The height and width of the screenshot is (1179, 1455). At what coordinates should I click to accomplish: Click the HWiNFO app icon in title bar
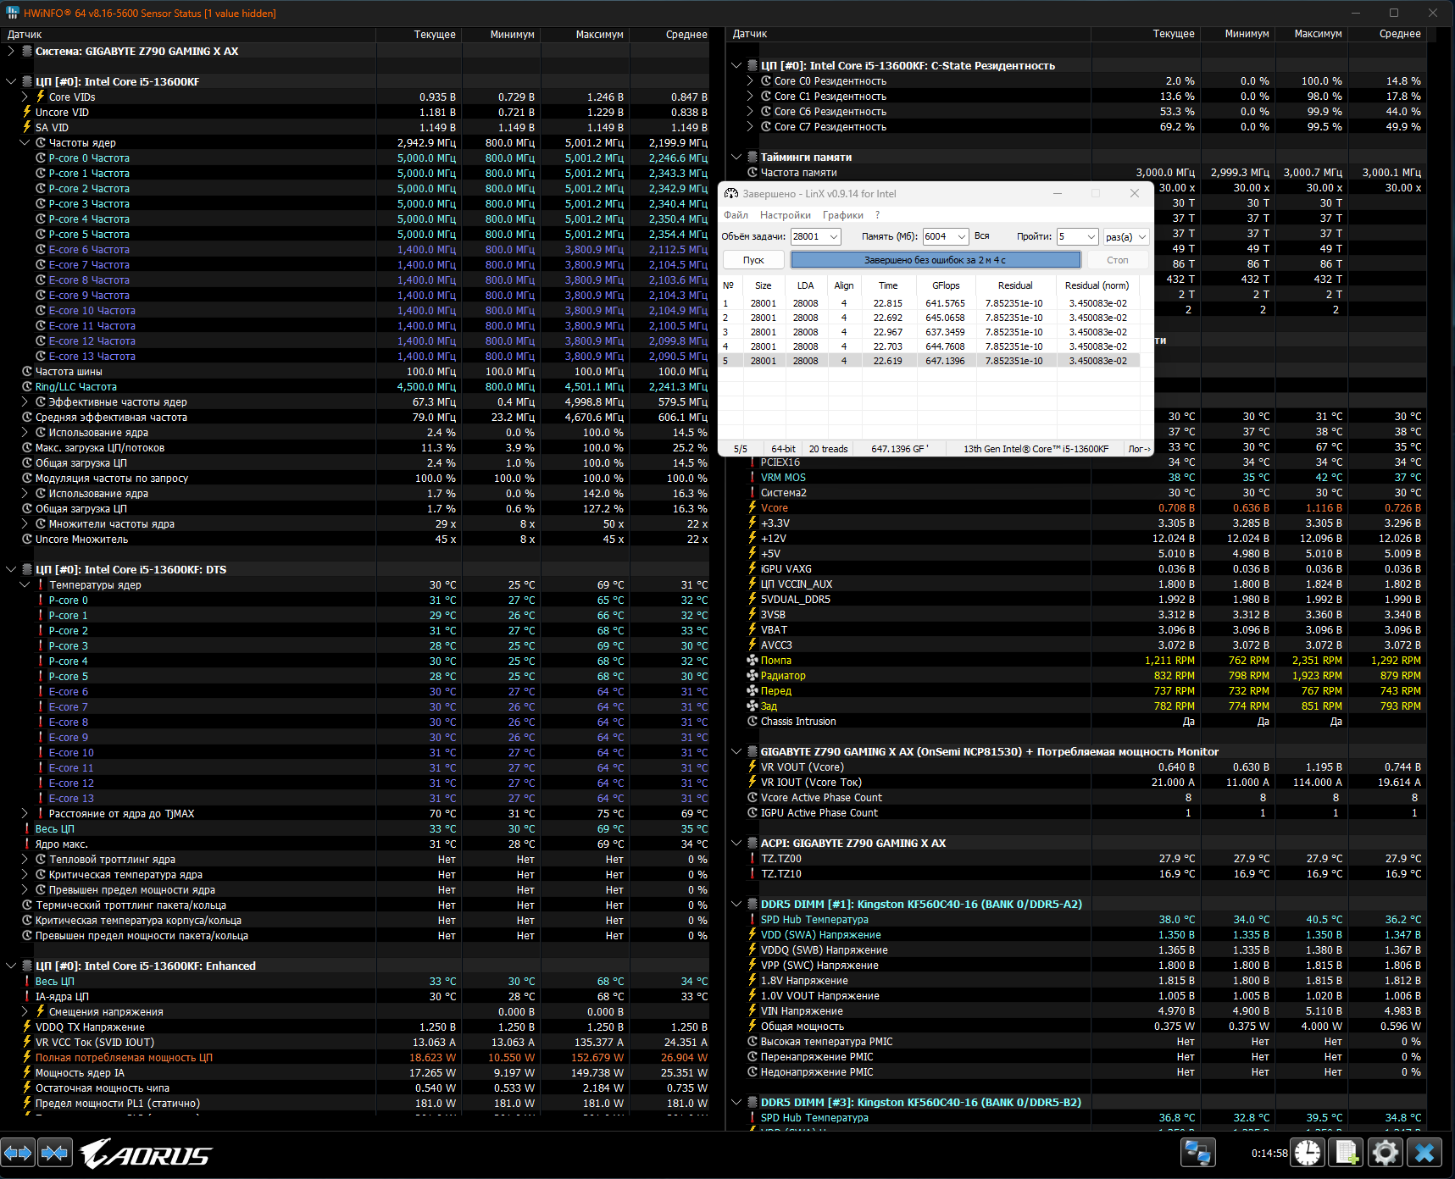[x=12, y=13]
